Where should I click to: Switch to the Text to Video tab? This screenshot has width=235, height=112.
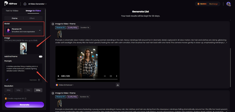12,11
